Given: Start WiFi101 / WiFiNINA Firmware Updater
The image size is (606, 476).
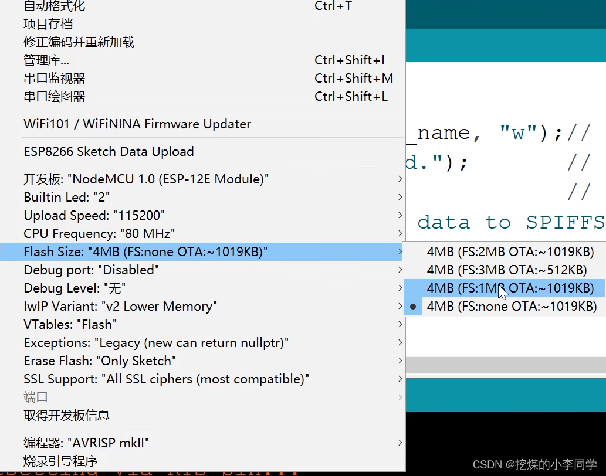Looking at the screenshot, I should pos(137,124).
